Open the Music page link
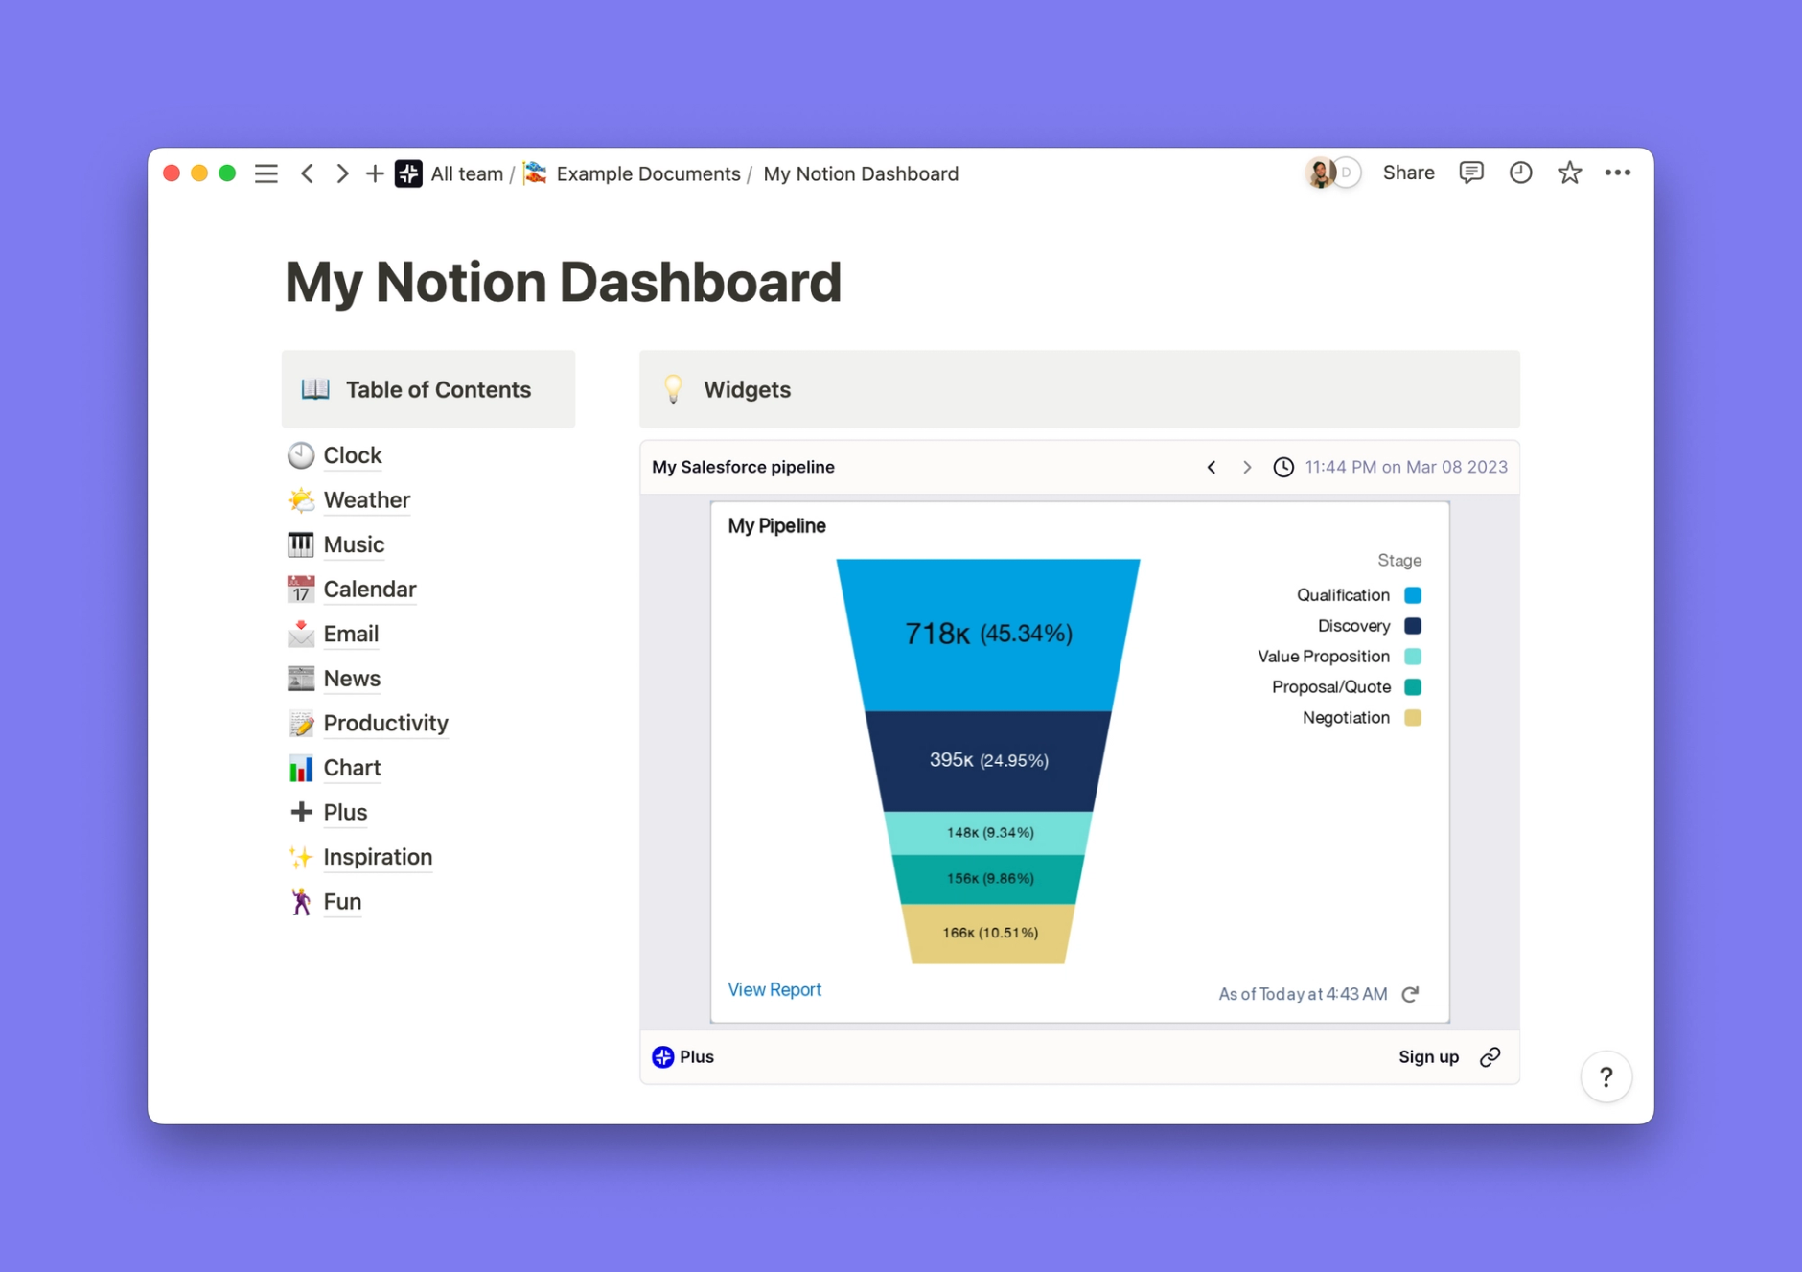Screen dimensions: 1802x1272 click(354, 544)
